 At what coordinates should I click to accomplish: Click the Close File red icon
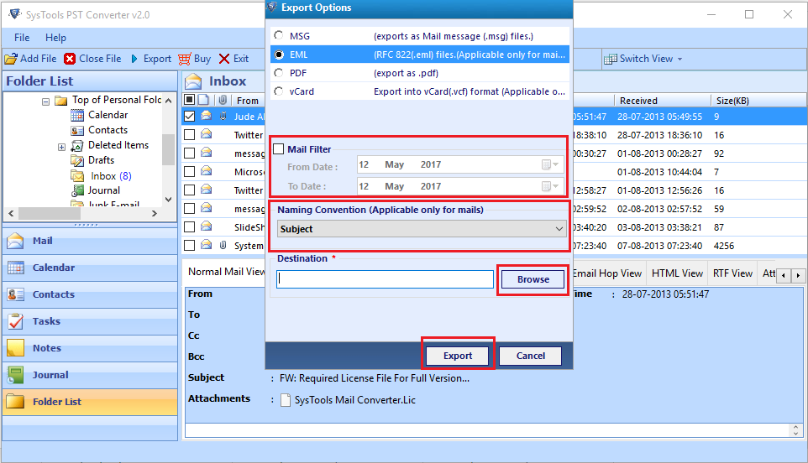pos(70,60)
